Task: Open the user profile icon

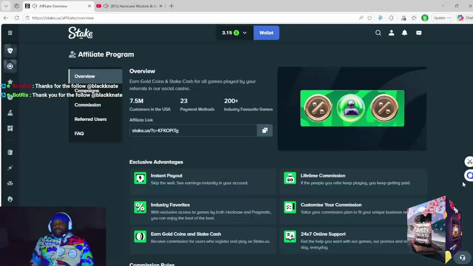Action: [391, 33]
